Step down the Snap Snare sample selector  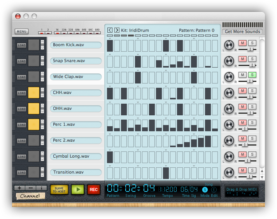point(42,64)
